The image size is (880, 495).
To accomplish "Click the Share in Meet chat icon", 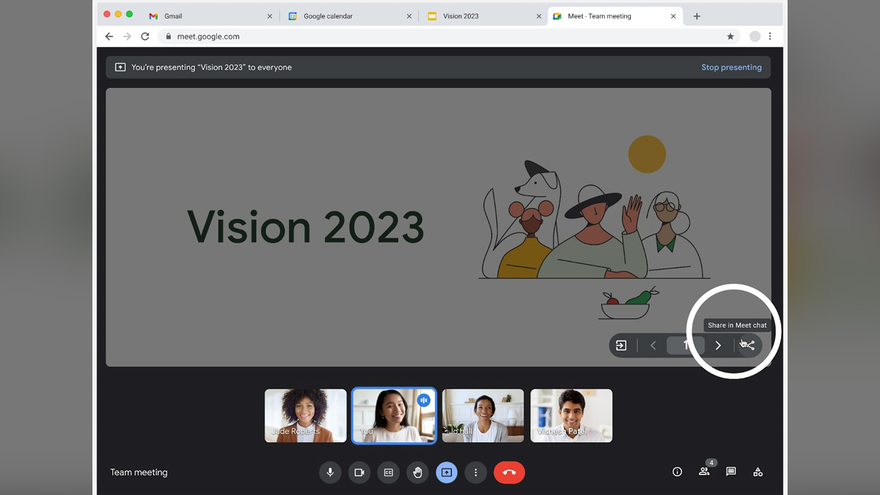I will tap(749, 345).
